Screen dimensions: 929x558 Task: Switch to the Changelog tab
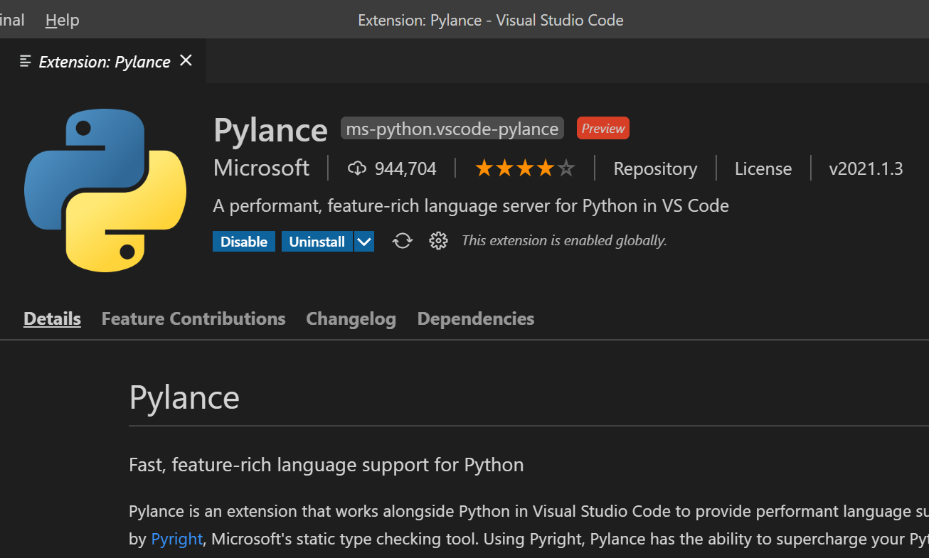tap(351, 318)
